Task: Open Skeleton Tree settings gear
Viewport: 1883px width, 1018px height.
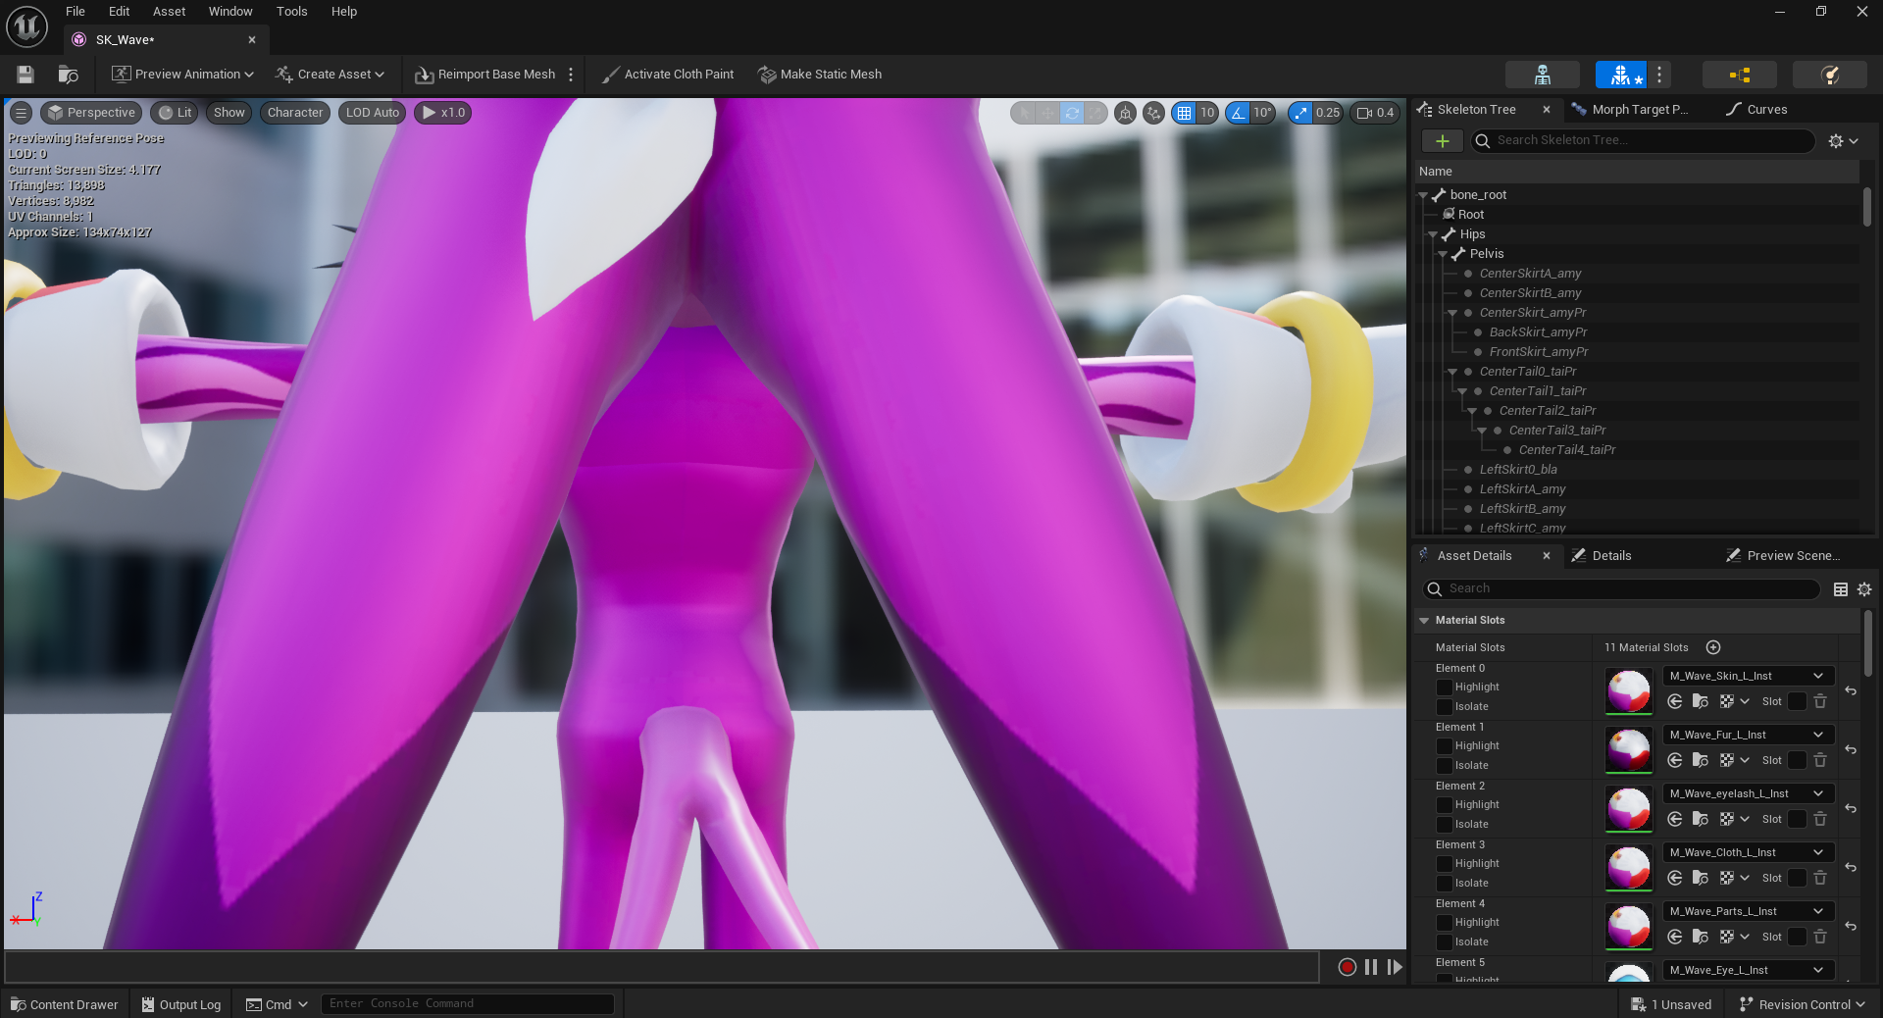Action: pos(1843,141)
